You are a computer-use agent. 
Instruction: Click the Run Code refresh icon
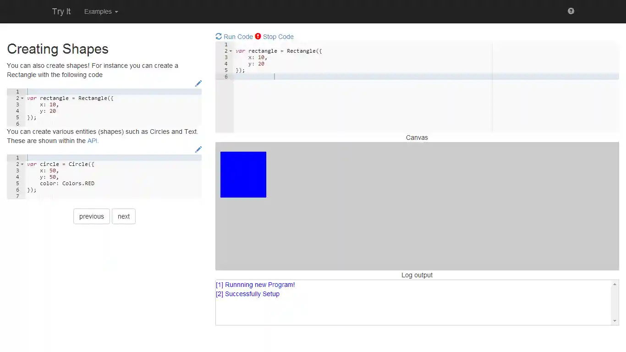coord(219,37)
